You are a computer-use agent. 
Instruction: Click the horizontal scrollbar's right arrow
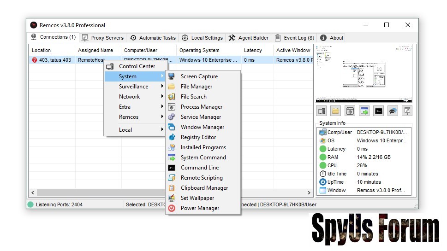click(x=309, y=193)
